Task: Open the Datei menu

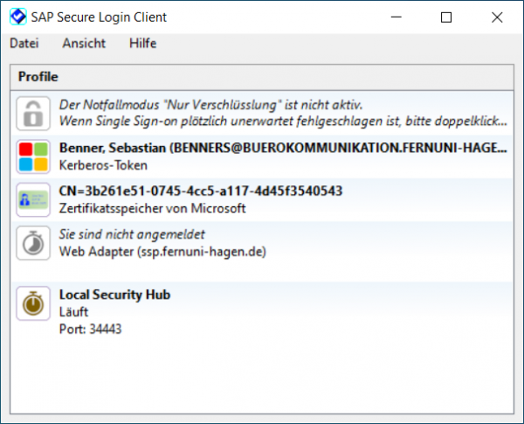Action: [24, 43]
